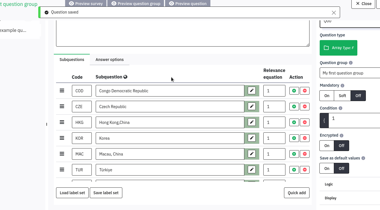Open Preview question group tab
This screenshot has height=210, width=380.
pyautogui.click(x=136, y=3)
